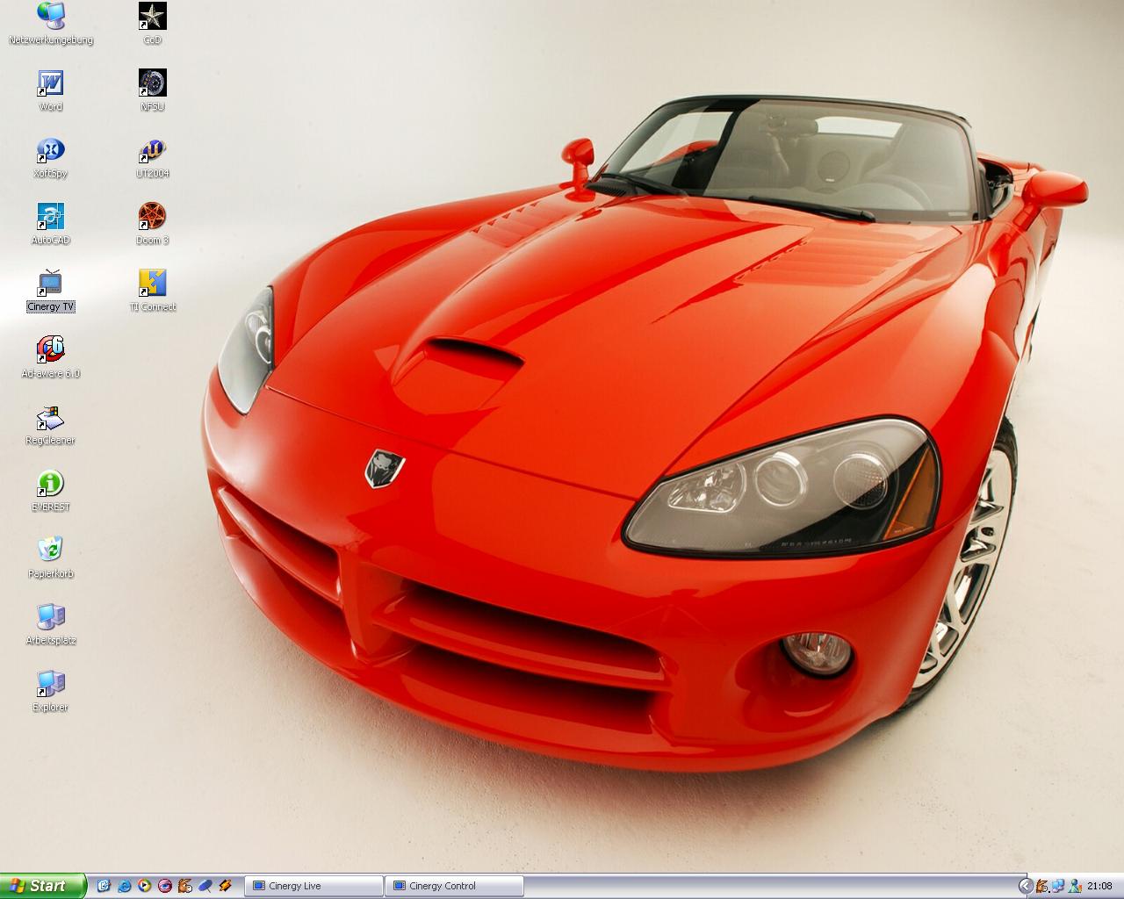Image resolution: width=1124 pixels, height=899 pixels.
Task: Switch to Cinergy Live taskbar window
Action: coord(313,886)
